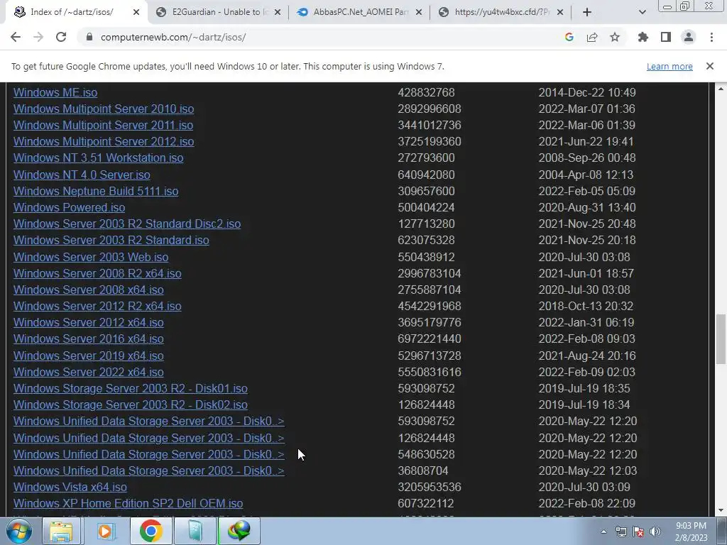This screenshot has height=545, width=727.
Task: Close the E2Guardian tab
Action: 278,12
